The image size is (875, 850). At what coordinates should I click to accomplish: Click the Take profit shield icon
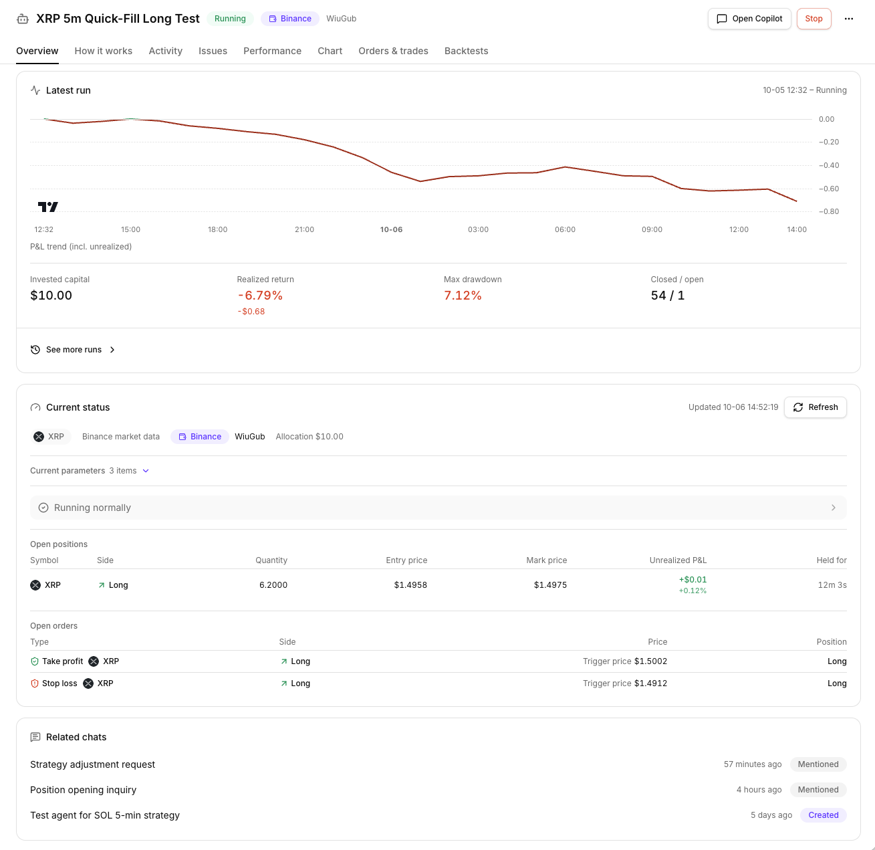(35, 661)
